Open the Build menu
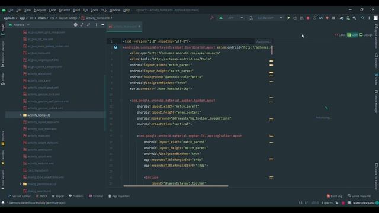379x213 pixels. coord(76,10)
